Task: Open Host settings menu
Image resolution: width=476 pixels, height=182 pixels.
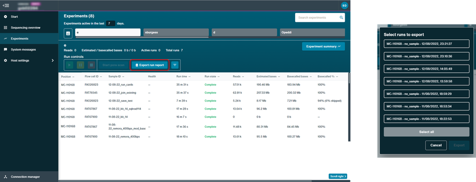Action: click(29, 61)
